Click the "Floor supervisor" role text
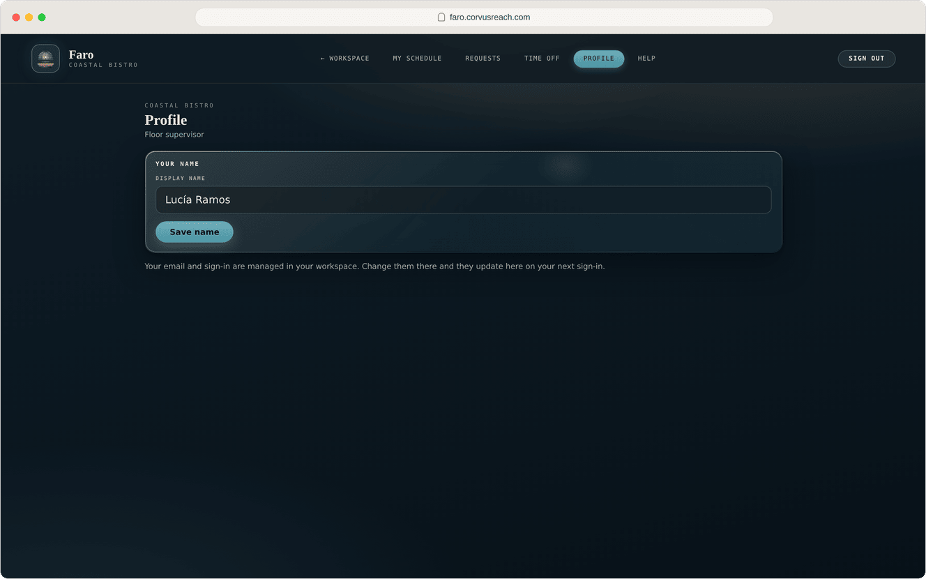 pyautogui.click(x=174, y=135)
